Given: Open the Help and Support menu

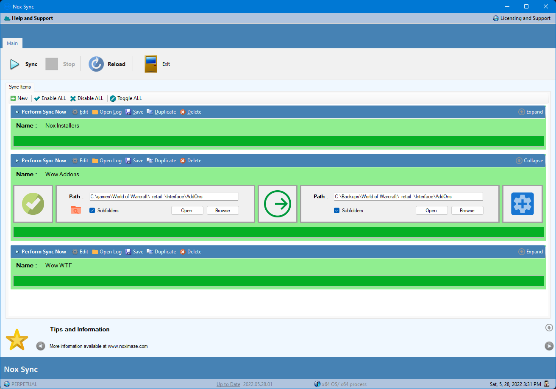Looking at the screenshot, I should pos(29,18).
